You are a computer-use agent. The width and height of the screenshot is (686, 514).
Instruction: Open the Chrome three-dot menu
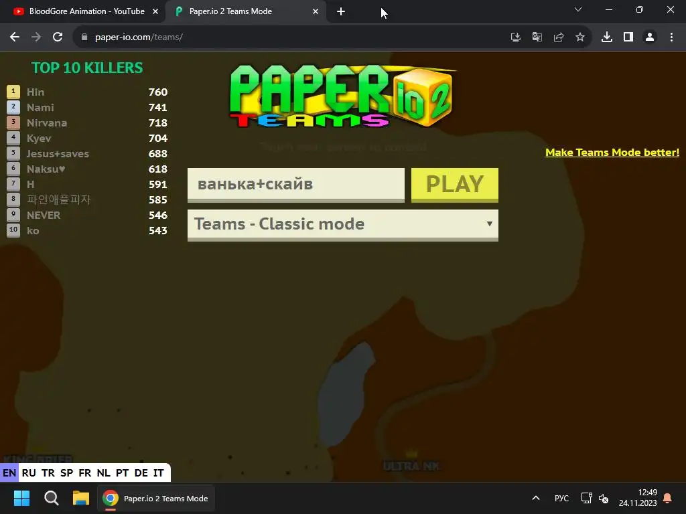pos(671,37)
